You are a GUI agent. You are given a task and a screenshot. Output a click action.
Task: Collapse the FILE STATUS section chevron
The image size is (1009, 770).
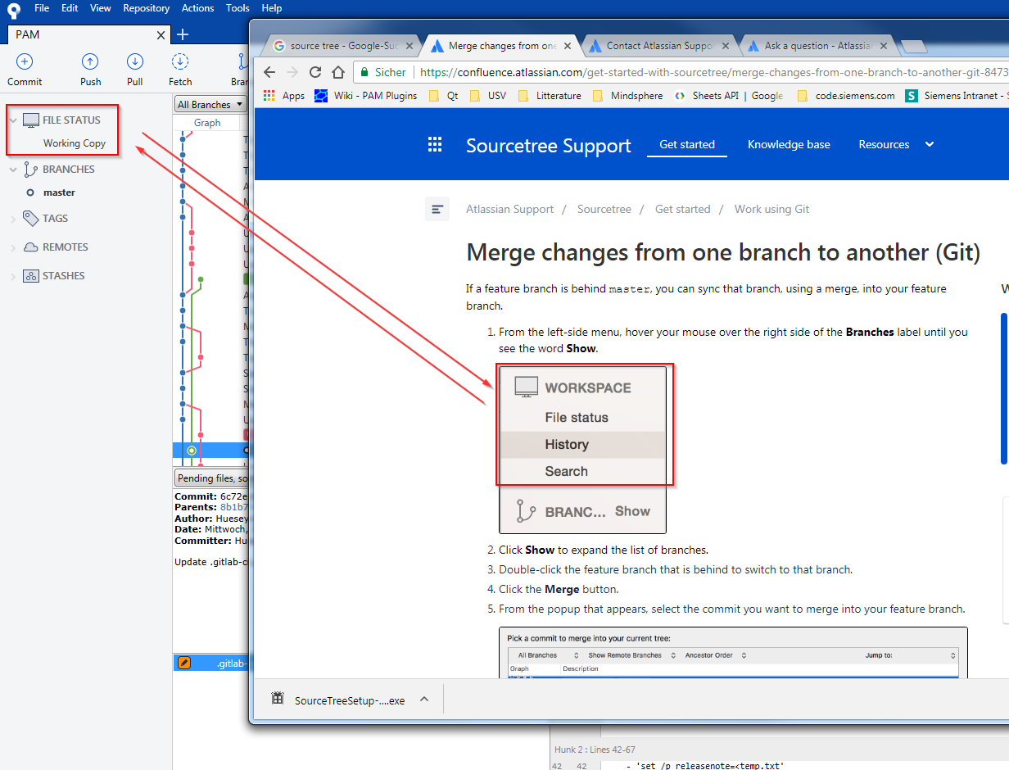tap(13, 120)
